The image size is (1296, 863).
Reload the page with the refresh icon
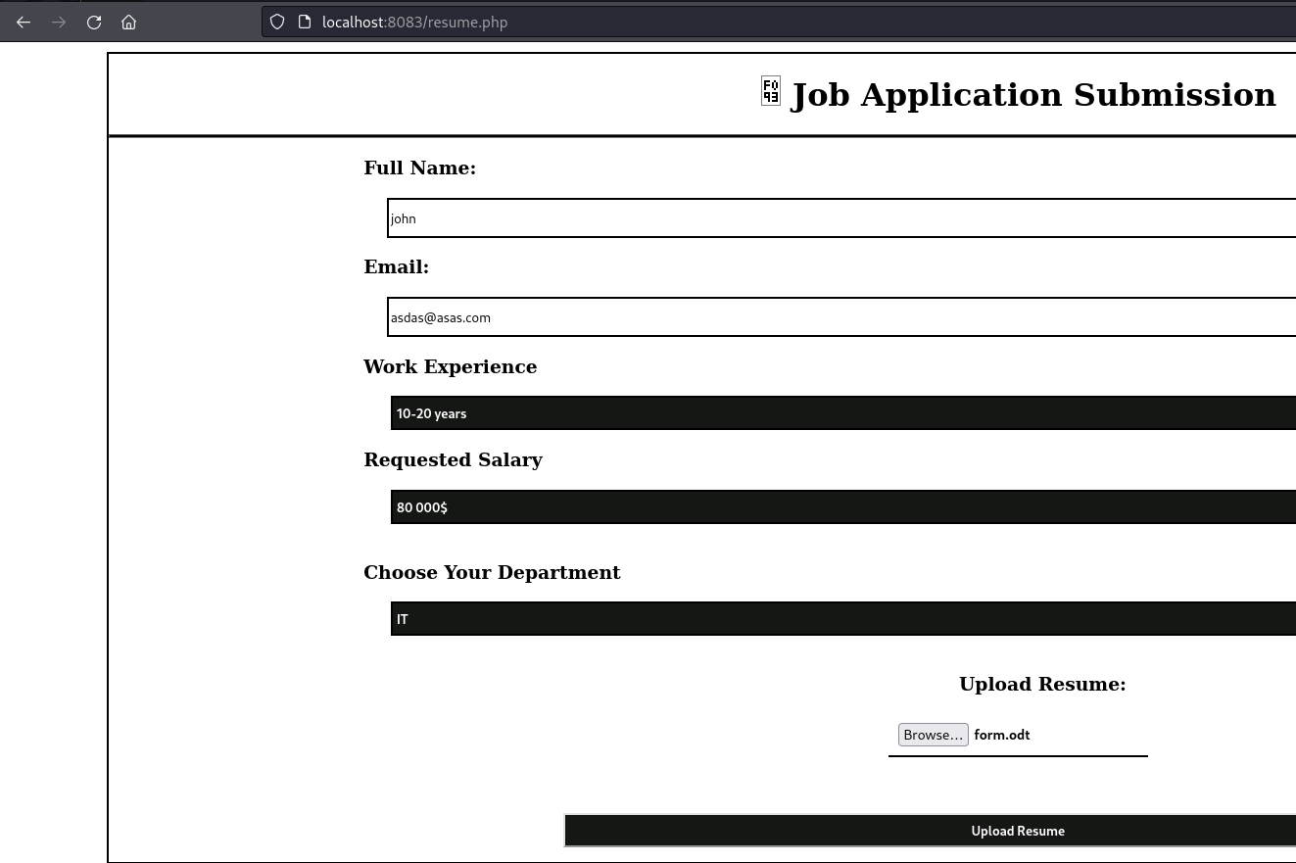[94, 22]
